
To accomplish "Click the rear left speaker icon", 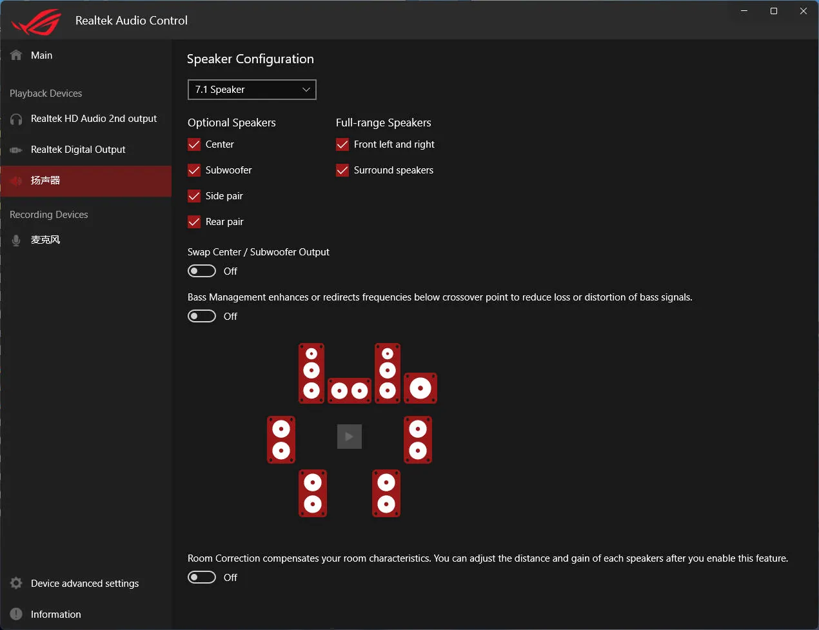I will pyautogui.click(x=313, y=493).
